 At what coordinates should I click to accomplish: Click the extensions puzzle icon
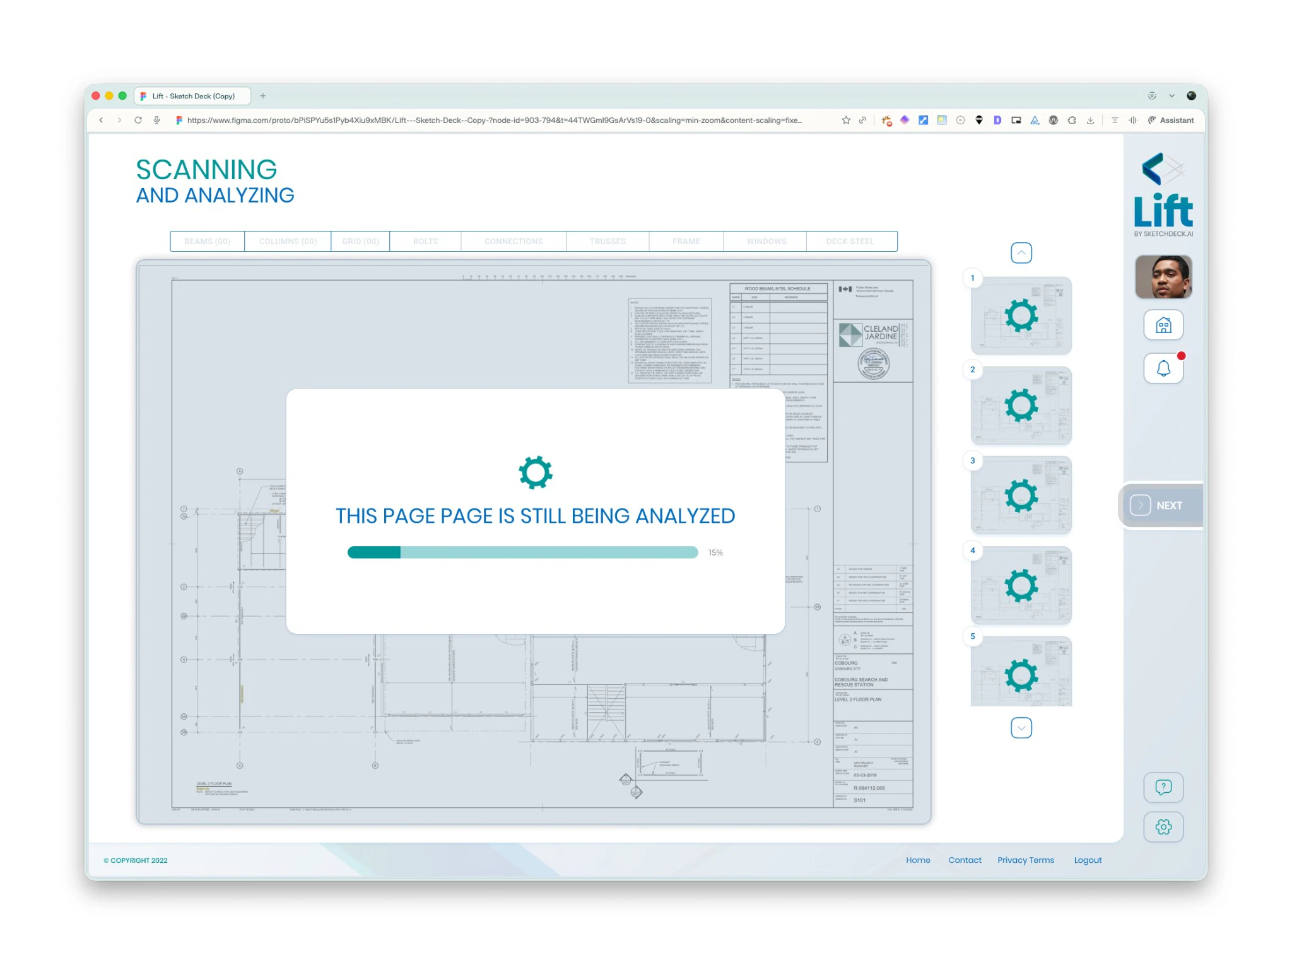click(1072, 120)
